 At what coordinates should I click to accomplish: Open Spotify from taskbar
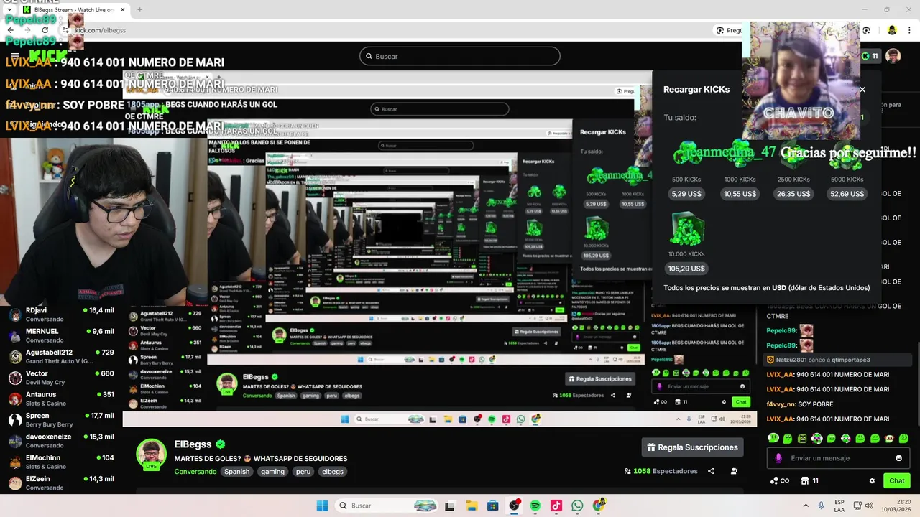click(x=535, y=506)
